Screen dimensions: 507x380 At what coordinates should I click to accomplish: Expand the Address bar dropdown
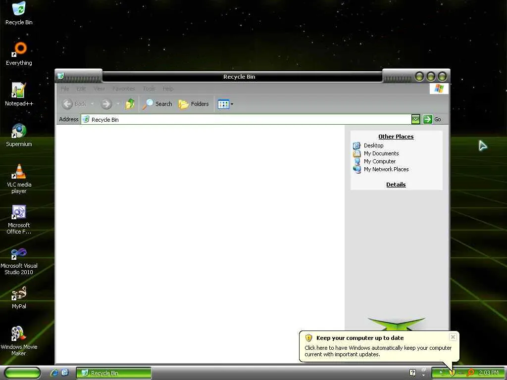pyautogui.click(x=415, y=119)
